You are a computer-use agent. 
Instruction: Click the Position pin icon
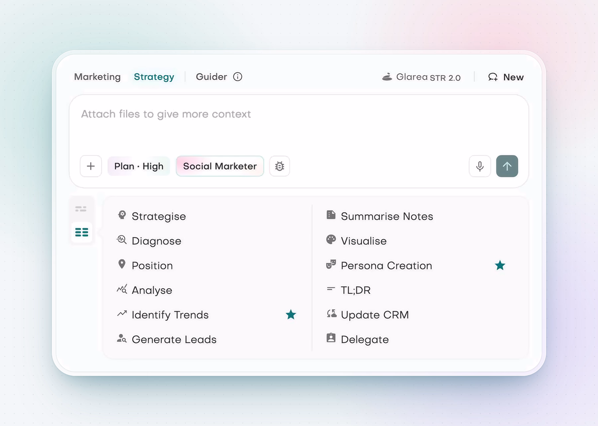pos(122,264)
